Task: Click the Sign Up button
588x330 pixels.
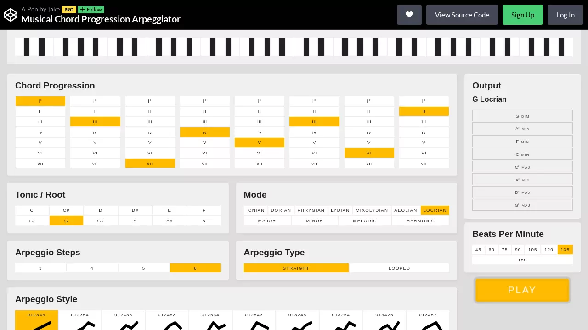Action: [x=523, y=15]
